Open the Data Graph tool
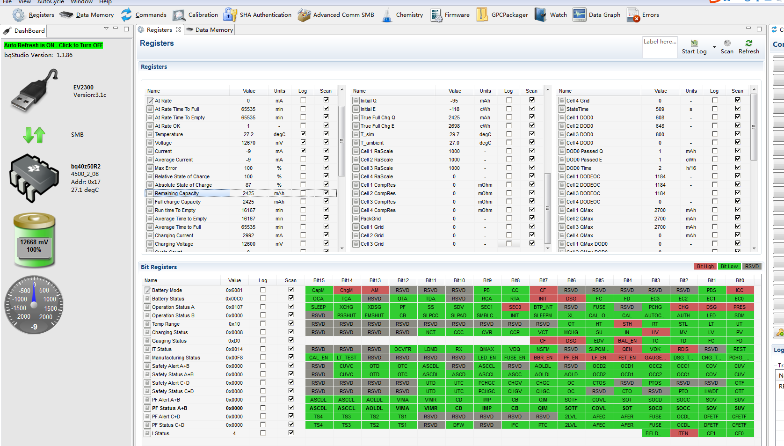This screenshot has width=784, height=446. pyautogui.click(x=596, y=15)
